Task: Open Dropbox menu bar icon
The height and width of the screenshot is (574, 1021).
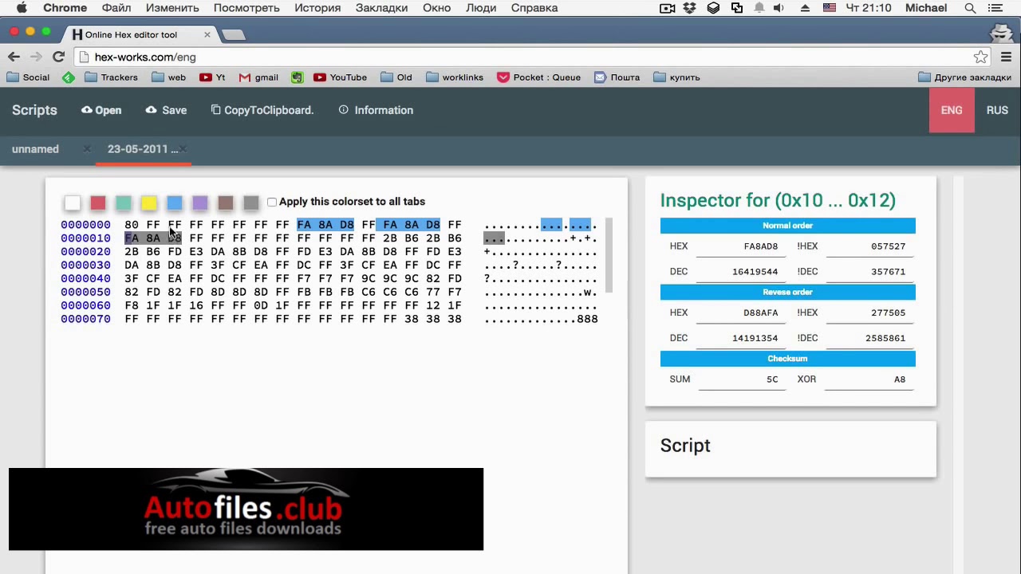Action: (689, 8)
